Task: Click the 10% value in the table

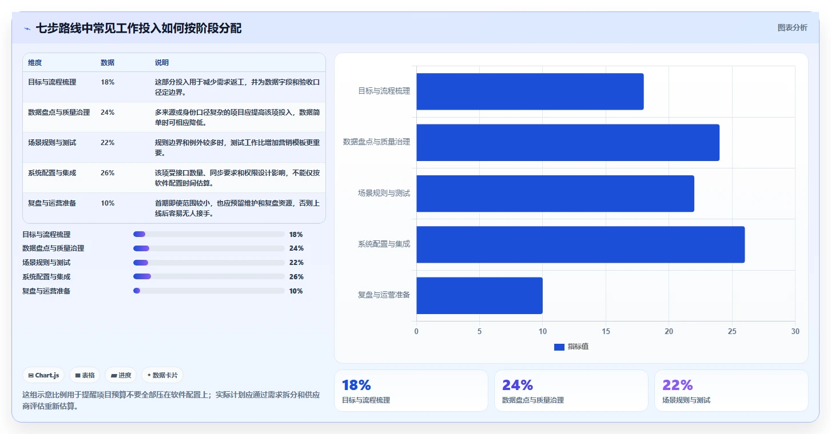Action: pyautogui.click(x=108, y=203)
